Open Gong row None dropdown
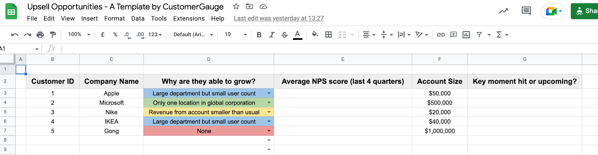This screenshot has height=155, width=598. pos(269,131)
